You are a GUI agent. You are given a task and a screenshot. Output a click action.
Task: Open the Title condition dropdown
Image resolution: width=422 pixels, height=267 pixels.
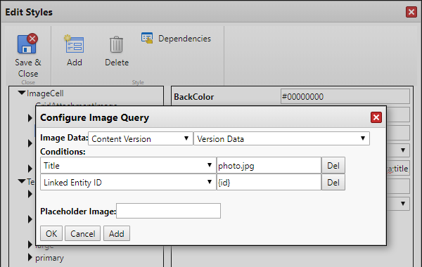click(x=128, y=165)
